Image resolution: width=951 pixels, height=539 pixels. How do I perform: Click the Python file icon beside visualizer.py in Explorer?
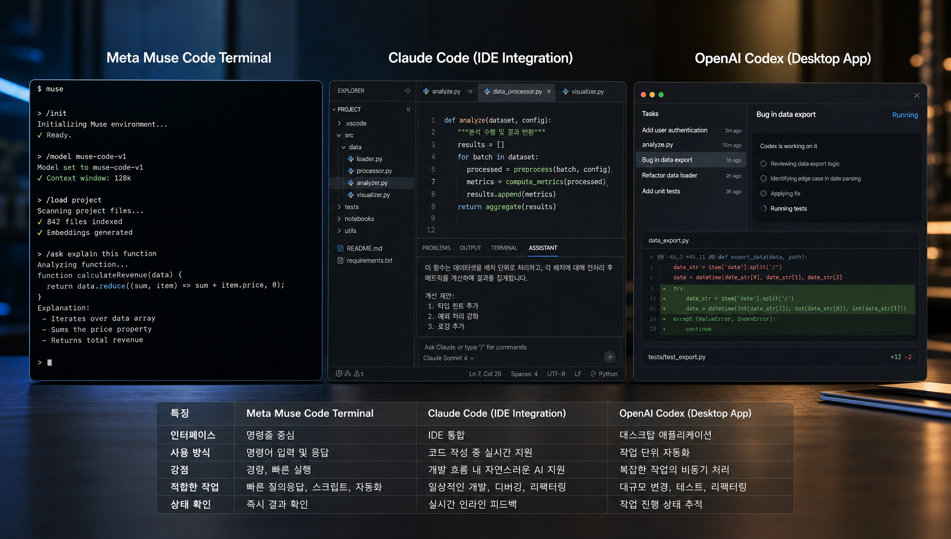(351, 195)
